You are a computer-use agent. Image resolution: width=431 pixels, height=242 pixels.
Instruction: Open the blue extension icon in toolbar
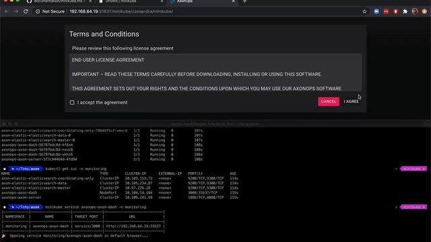coord(376,11)
